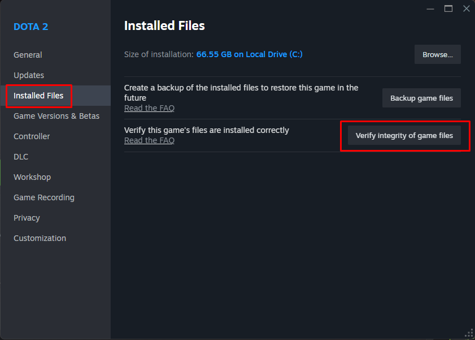This screenshot has height=340, width=475.
Task: View the Privacy options
Action: [27, 218]
